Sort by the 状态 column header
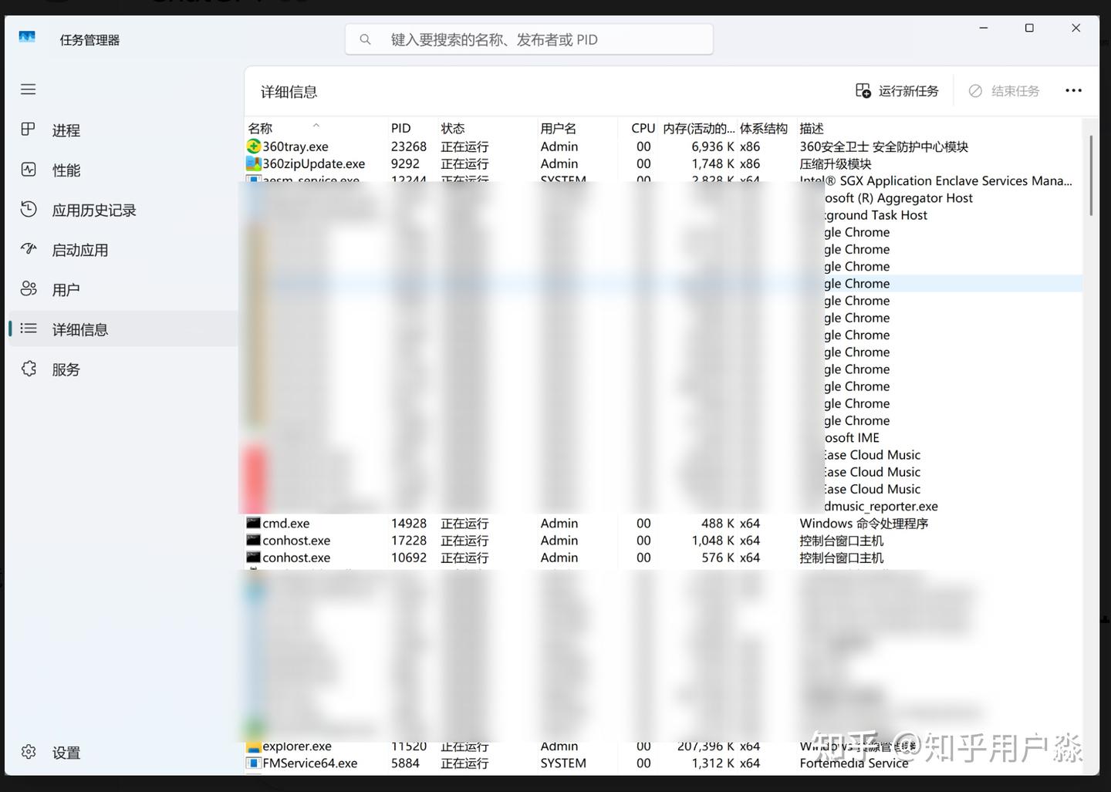The image size is (1111, 792). coord(487,128)
